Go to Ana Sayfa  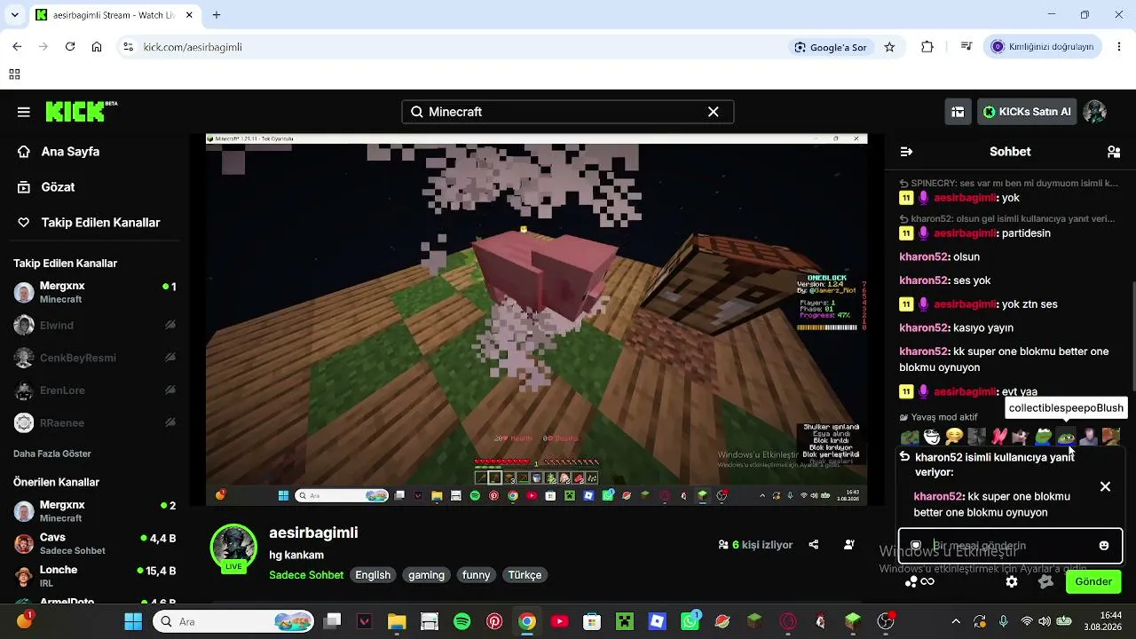[70, 152]
